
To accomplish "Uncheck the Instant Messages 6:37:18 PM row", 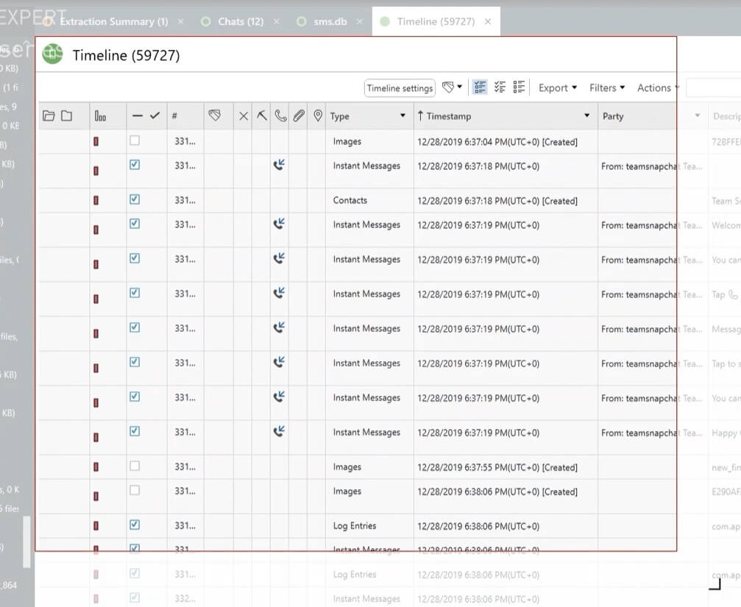I will pos(135,164).
